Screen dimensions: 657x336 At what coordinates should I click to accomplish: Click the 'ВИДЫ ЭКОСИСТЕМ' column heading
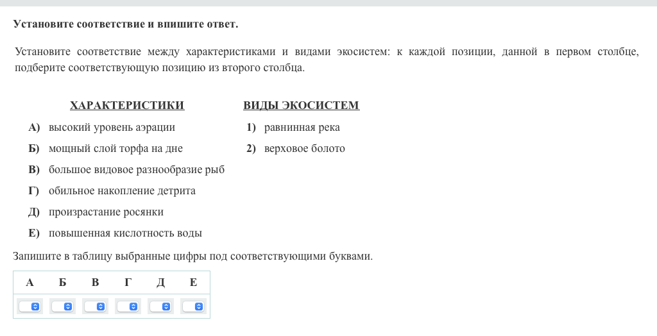301,106
